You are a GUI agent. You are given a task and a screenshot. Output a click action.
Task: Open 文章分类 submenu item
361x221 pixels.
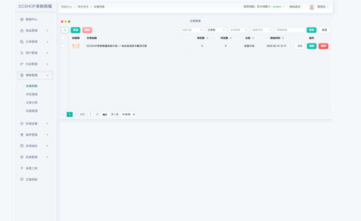(x=31, y=103)
